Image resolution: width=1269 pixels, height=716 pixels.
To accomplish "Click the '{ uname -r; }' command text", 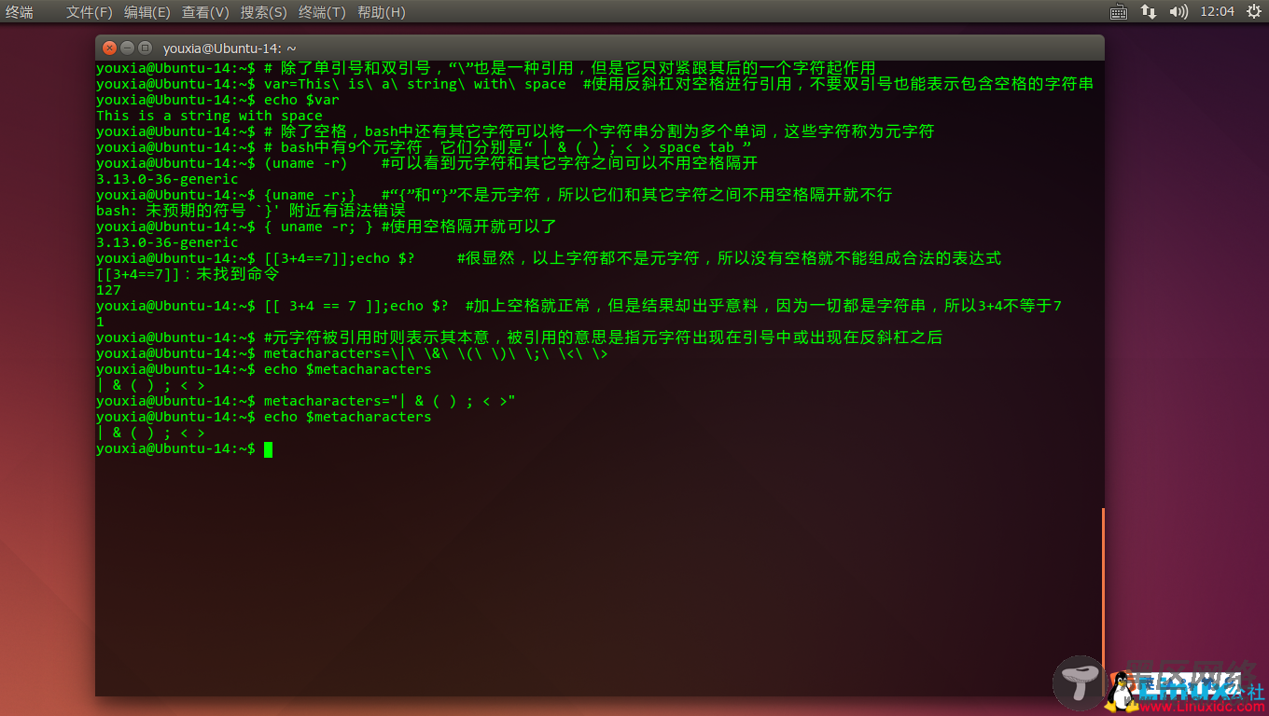I will click(x=319, y=227).
